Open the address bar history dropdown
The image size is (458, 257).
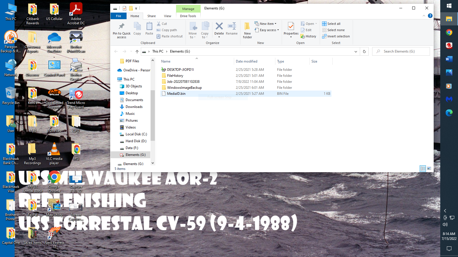356,51
